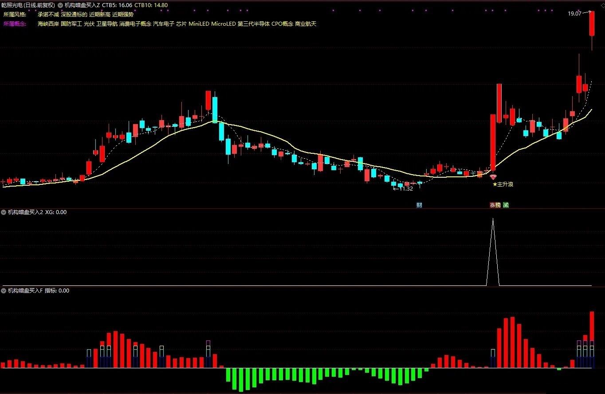This screenshot has height=394, width=605.
Task: Click the 11.32 low price label
Action: (x=406, y=189)
